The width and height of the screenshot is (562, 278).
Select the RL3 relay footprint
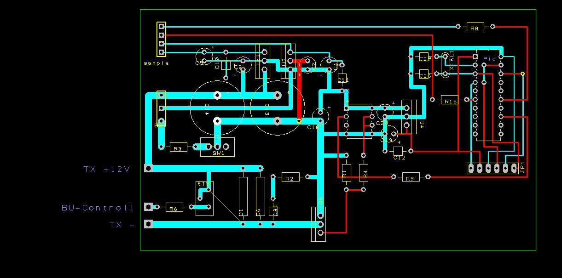pos(204,198)
